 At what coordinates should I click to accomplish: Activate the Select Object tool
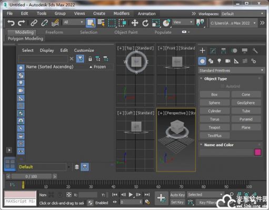[x=91, y=23]
